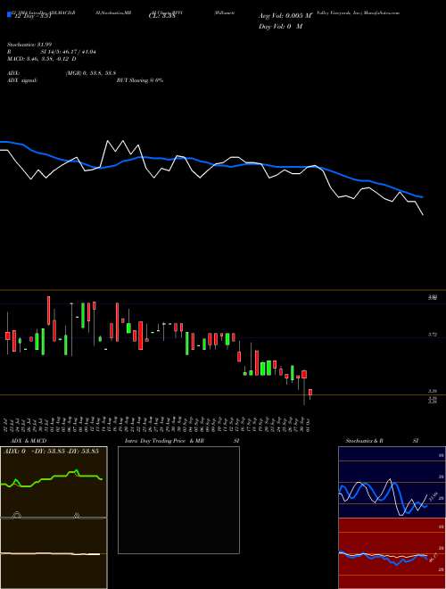This screenshot has height=589, width=446.
Task: Click the last red candlestick on the chart
Action: [x=310, y=393]
